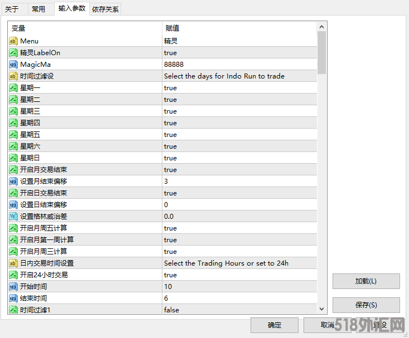Click the 加载(L) button

pyautogui.click(x=366, y=281)
